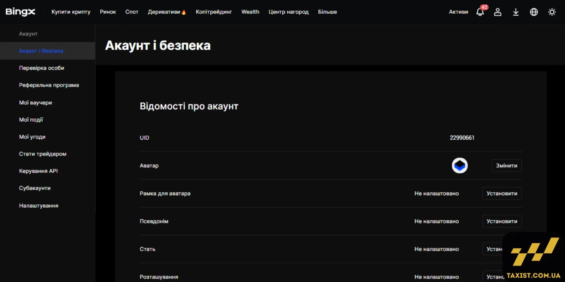Click the download app icon
This screenshot has width=565, height=282.
516,12
